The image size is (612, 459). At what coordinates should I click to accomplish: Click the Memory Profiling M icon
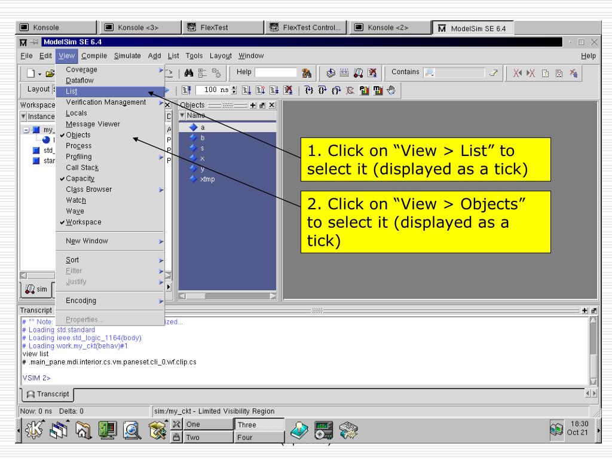pyautogui.click(x=378, y=91)
